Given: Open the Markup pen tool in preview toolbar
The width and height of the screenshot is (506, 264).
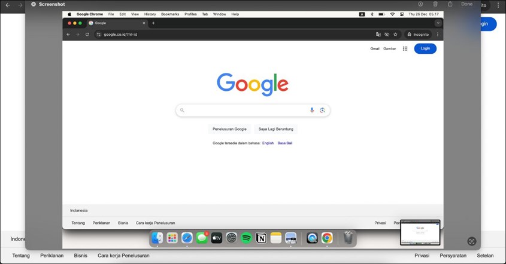Looking at the screenshot, I should [420, 4].
